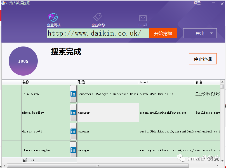Select the 企业网站 search mode icon
226x168 pixels.
53,17
